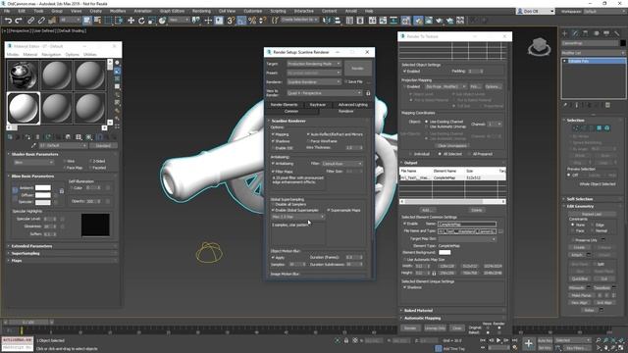Screen dimensions: 628x353
Task: Open the Hierarchy tab in command panel
Action: (585, 33)
